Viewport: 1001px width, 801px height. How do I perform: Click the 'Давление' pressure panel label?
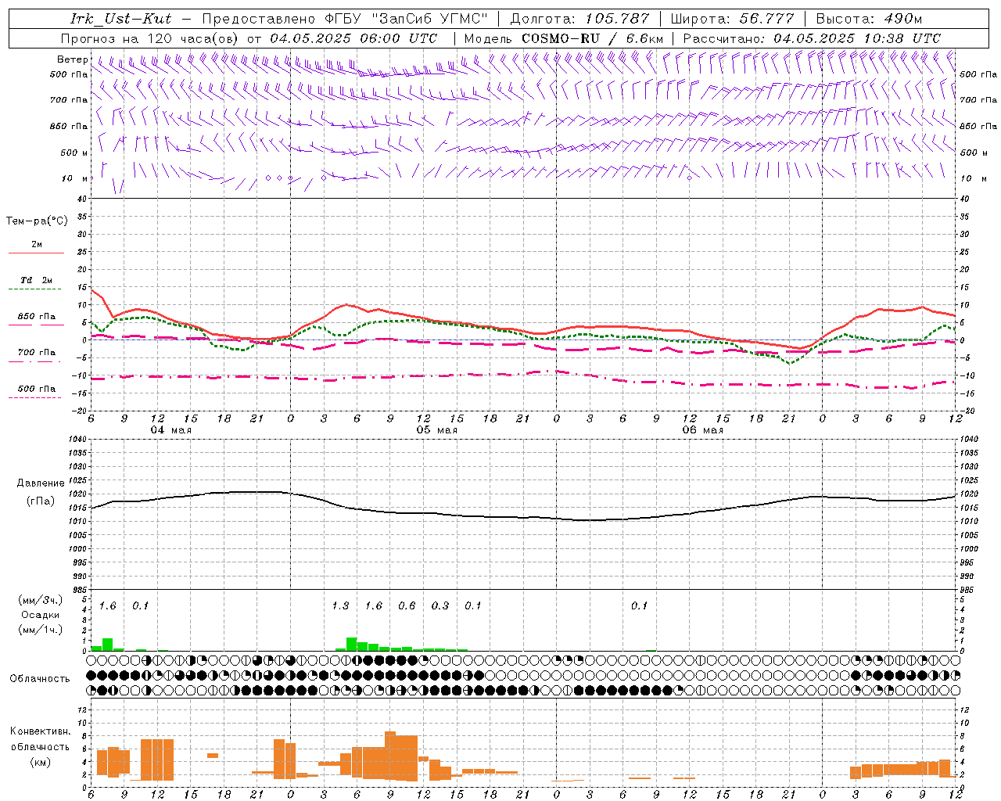41,483
